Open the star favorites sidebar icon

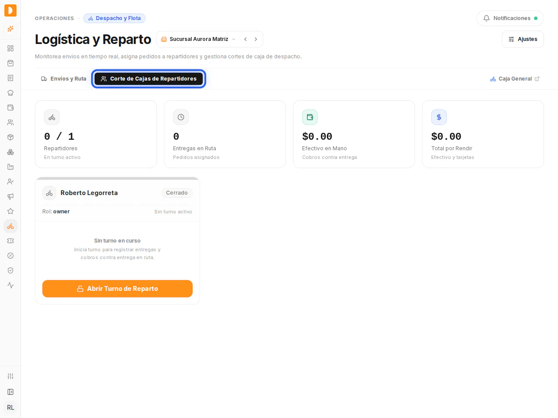(10, 211)
